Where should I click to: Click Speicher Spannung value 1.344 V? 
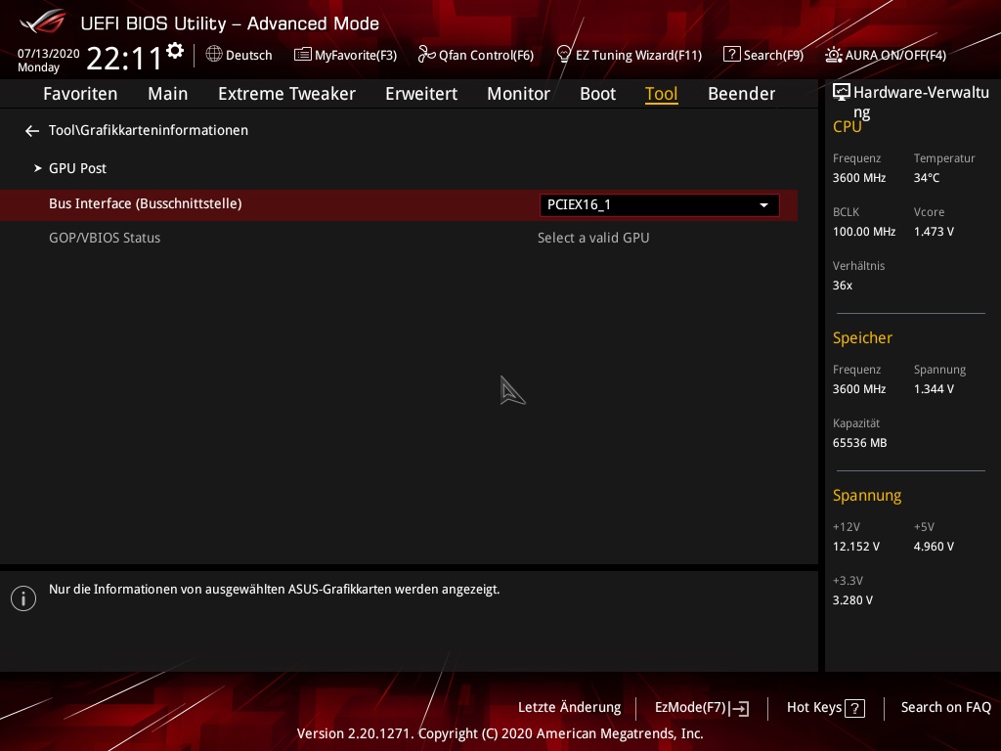click(934, 389)
